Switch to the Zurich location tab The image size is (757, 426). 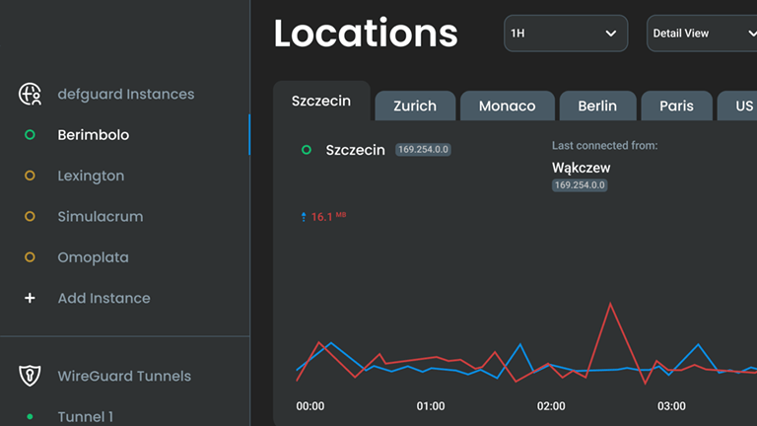[415, 106]
